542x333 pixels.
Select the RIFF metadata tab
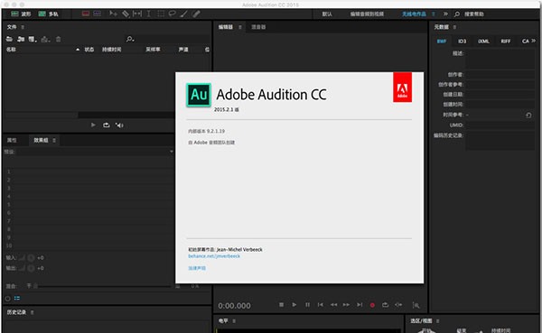pos(505,42)
